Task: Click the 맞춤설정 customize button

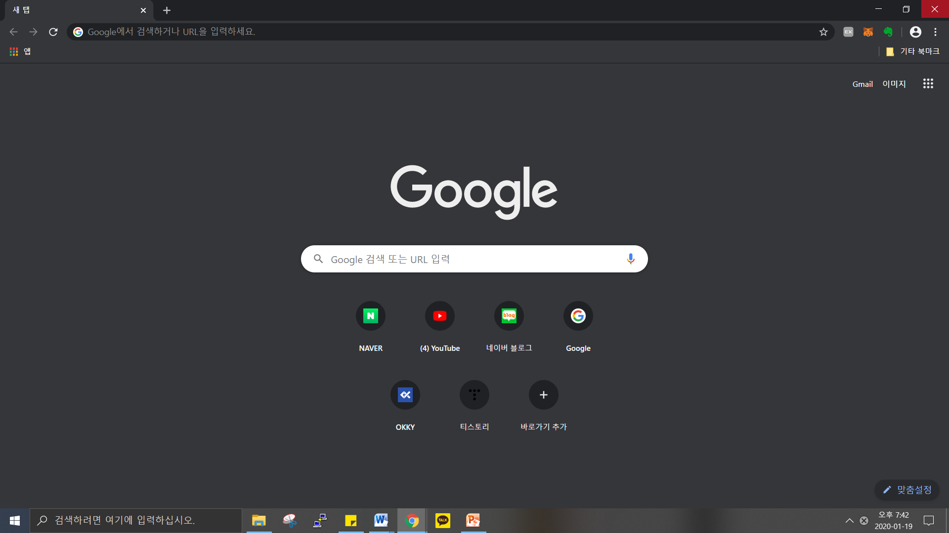Action: tap(907, 490)
